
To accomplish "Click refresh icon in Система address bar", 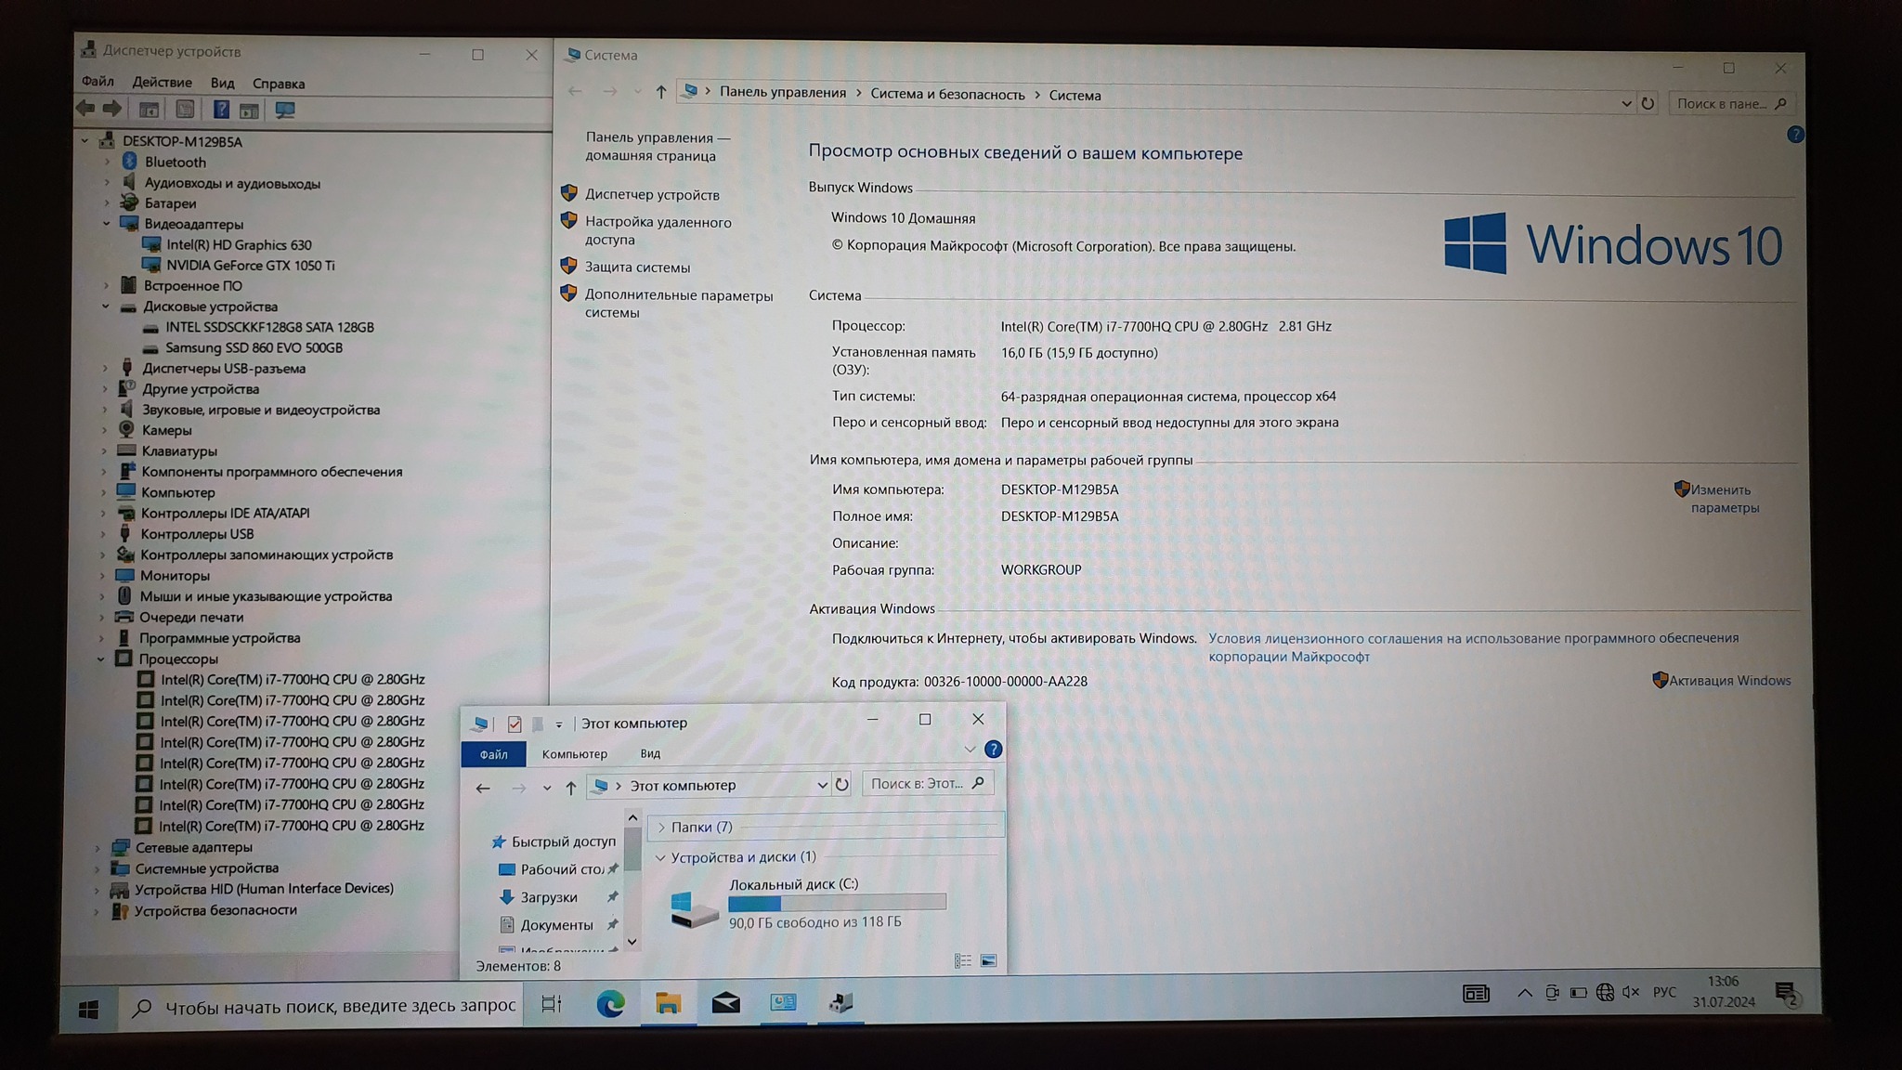I will [1648, 103].
